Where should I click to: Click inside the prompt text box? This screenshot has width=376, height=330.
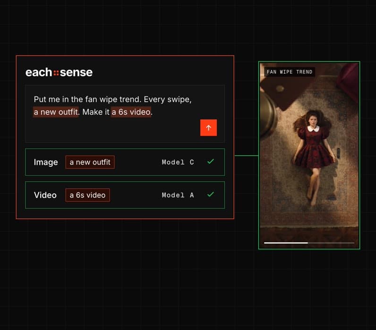[x=125, y=114]
